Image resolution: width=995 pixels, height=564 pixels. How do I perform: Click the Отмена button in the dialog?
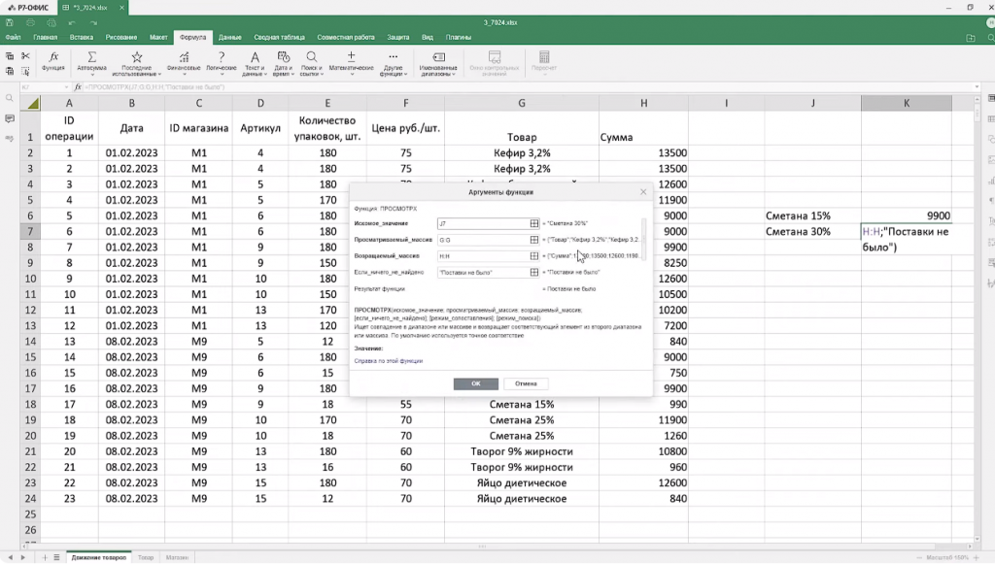point(526,383)
